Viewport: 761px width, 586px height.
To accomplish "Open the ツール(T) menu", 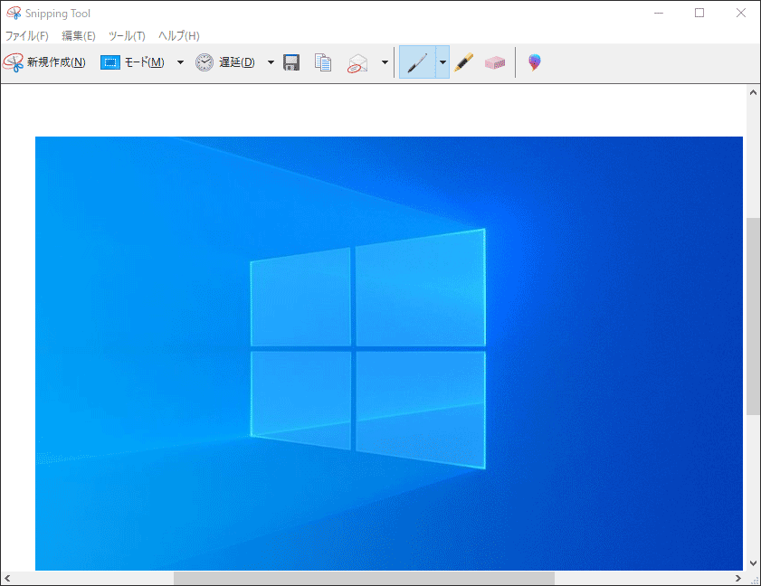I will click(x=127, y=36).
